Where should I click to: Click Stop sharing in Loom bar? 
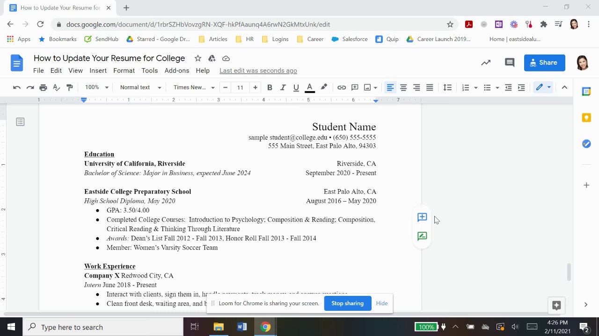tap(348, 303)
